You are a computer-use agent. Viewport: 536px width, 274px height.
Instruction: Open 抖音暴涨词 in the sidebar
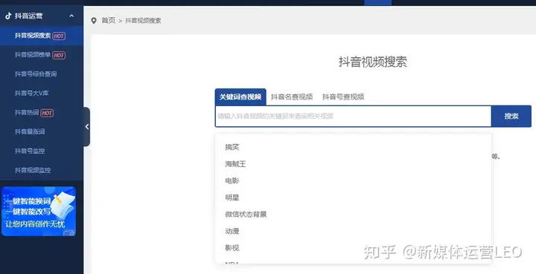pos(30,131)
